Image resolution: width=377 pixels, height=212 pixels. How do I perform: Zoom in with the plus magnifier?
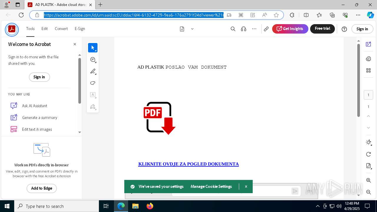tap(368, 180)
